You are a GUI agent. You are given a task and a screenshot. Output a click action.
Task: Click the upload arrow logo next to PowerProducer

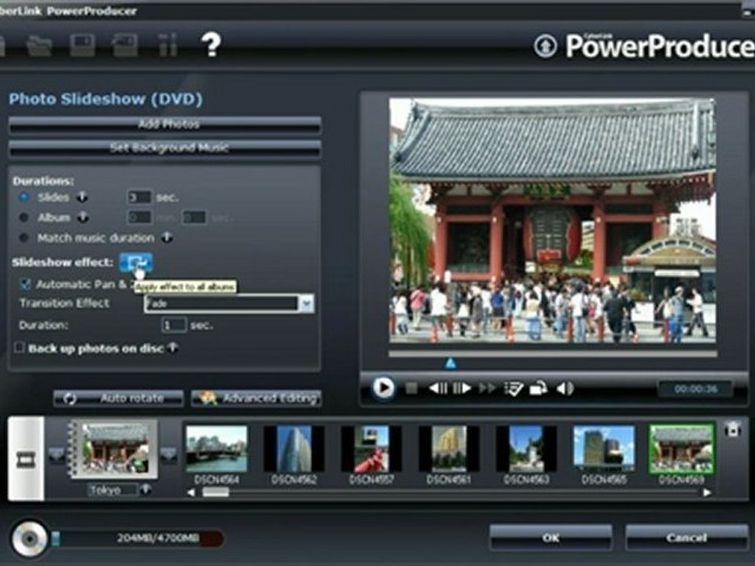pos(545,46)
